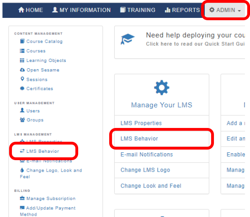Open Groups in sidebar
The width and height of the screenshot is (250, 217).
click(35, 120)
